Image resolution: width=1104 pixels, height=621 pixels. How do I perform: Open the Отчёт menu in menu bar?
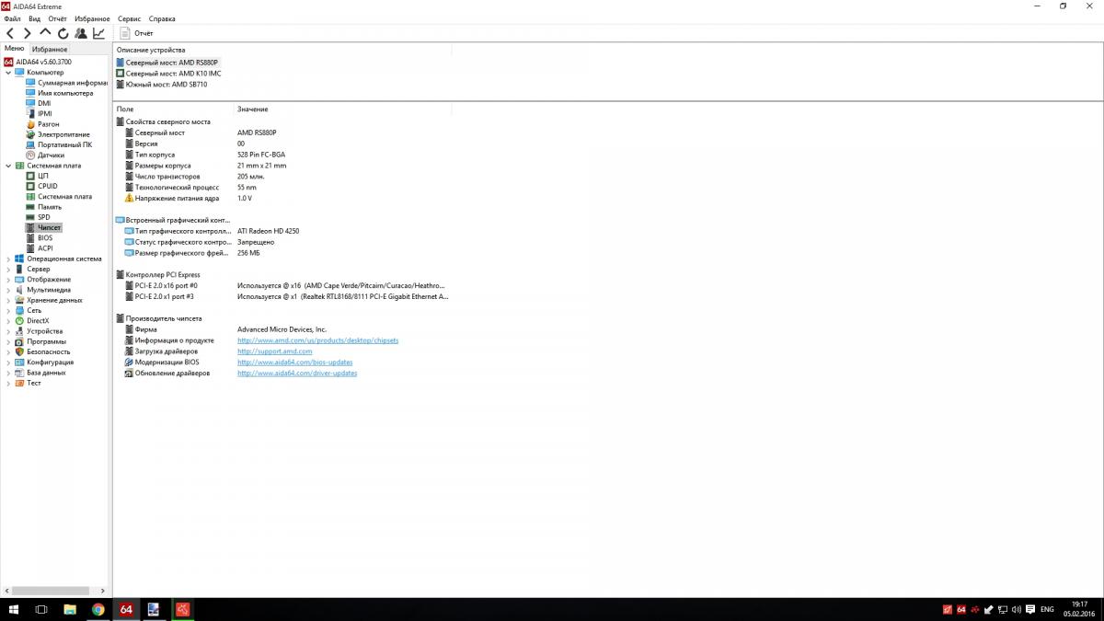tap(57, 18)
